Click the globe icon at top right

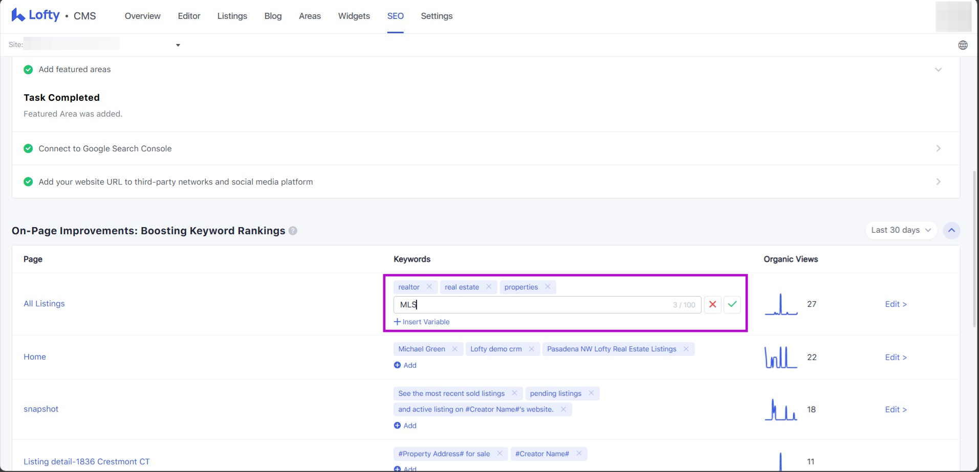click(x=963, y=45)
